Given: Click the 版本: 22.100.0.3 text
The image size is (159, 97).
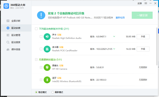Looking at the screenshot, I should 98,80.
